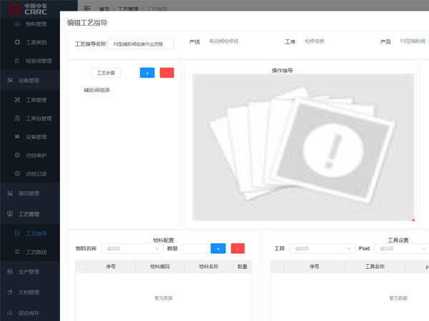This screenshot has height=321, width=429.
Task: Open 点检记录 sidebar item
Action: [x=36, y=173]
